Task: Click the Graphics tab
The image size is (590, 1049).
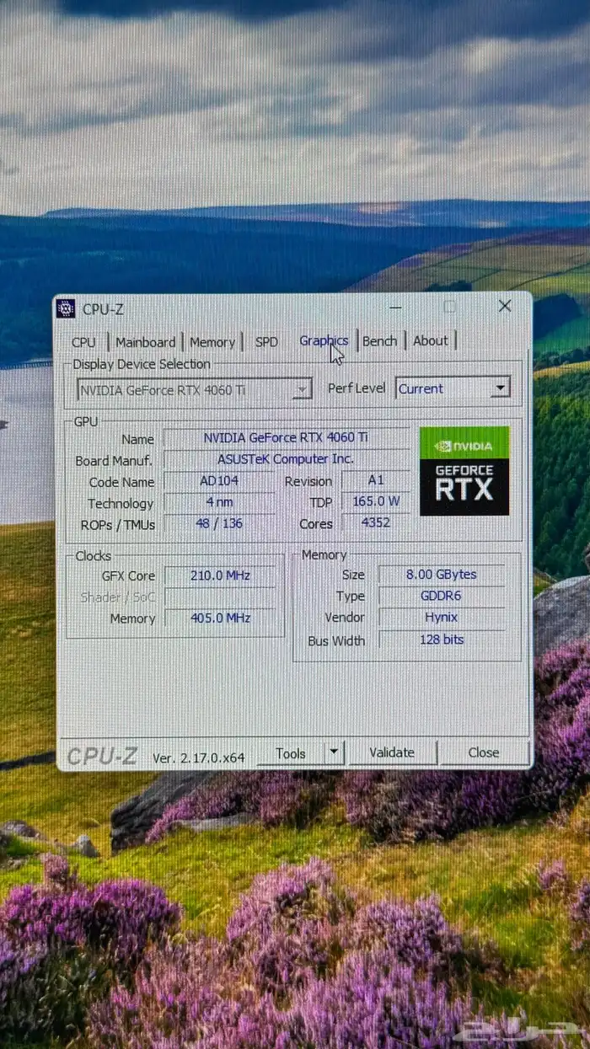Action: [x=323, y=341]
